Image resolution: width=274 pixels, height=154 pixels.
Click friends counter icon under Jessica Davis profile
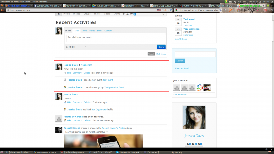pos(194,144)
